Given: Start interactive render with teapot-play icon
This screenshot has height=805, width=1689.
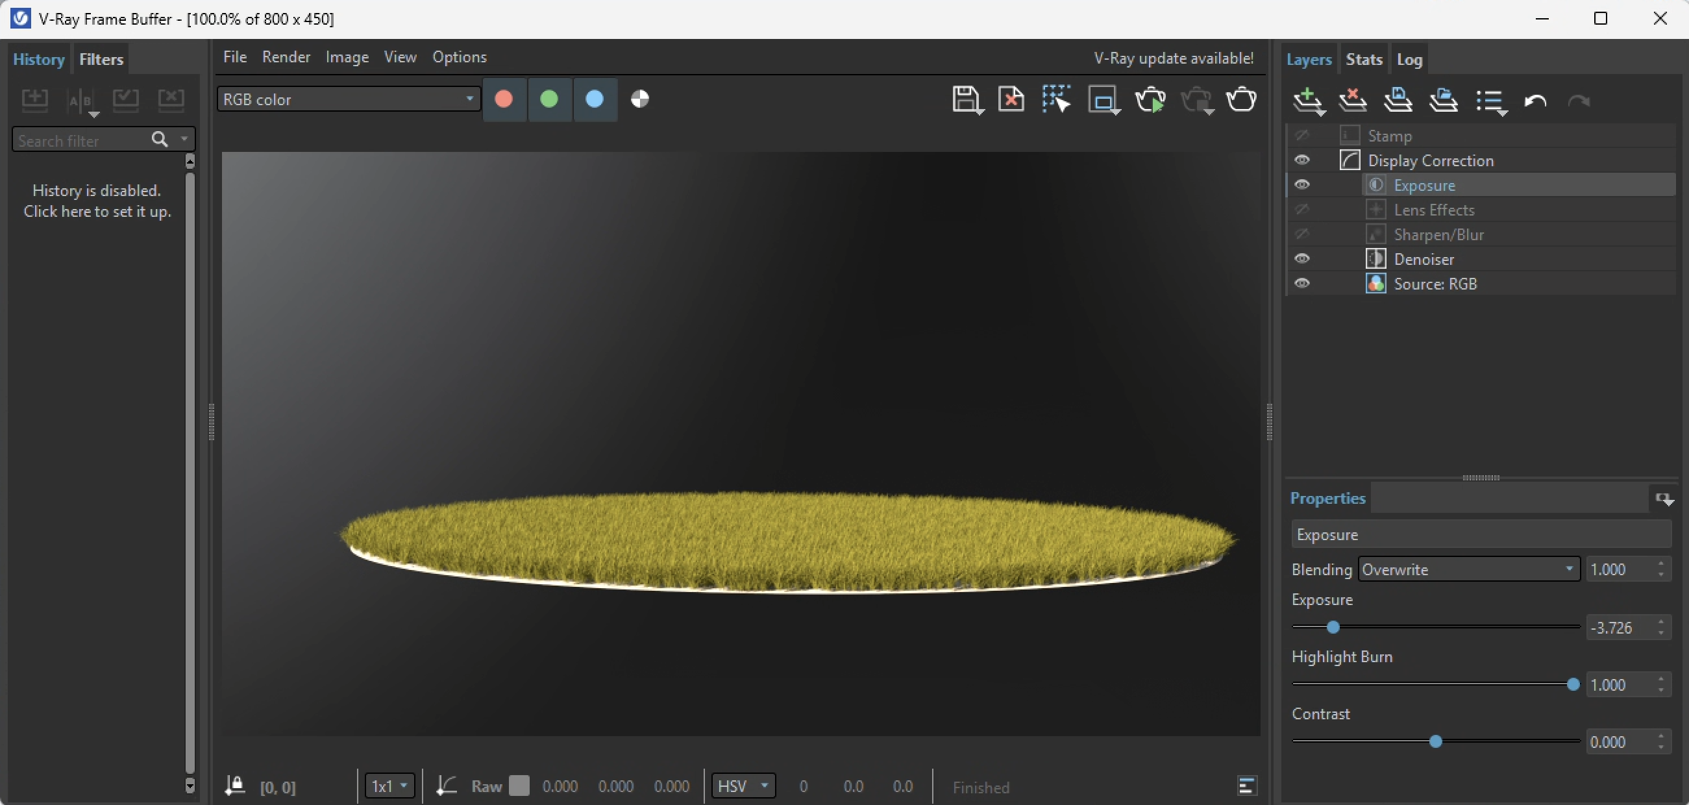Looking at the screenshot, I should pyautogui.click(x=1150, y=100).
